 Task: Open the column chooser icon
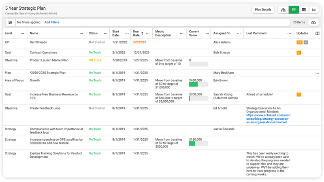pos(318,34)
